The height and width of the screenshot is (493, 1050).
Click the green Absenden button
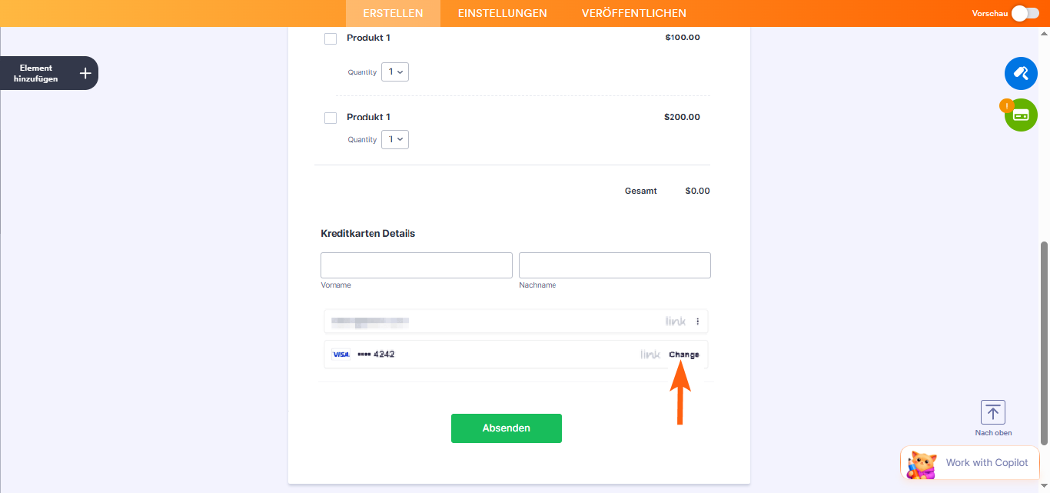tap(506, 428)
